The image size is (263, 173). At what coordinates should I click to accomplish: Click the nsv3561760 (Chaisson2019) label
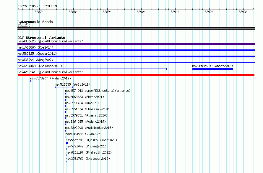(x=88, y=159)
